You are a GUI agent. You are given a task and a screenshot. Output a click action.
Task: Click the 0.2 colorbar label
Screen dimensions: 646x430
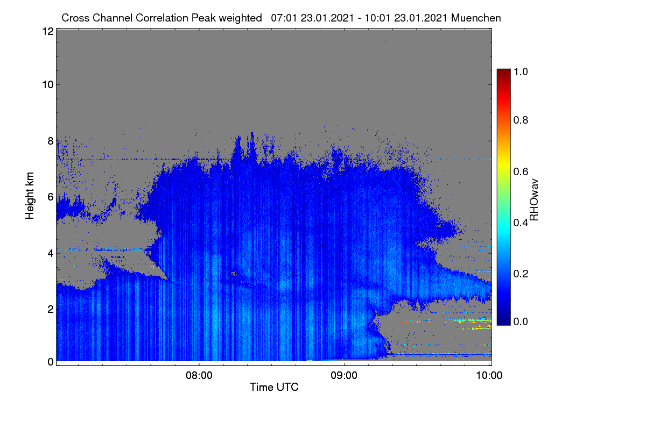click(x=521, y=274)
